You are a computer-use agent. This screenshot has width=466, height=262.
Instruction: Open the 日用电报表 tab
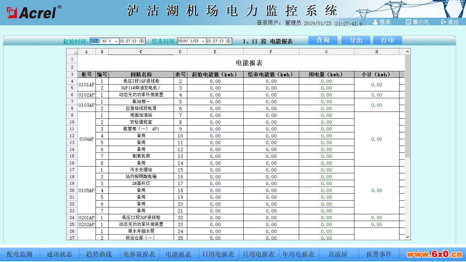(219, 254)
